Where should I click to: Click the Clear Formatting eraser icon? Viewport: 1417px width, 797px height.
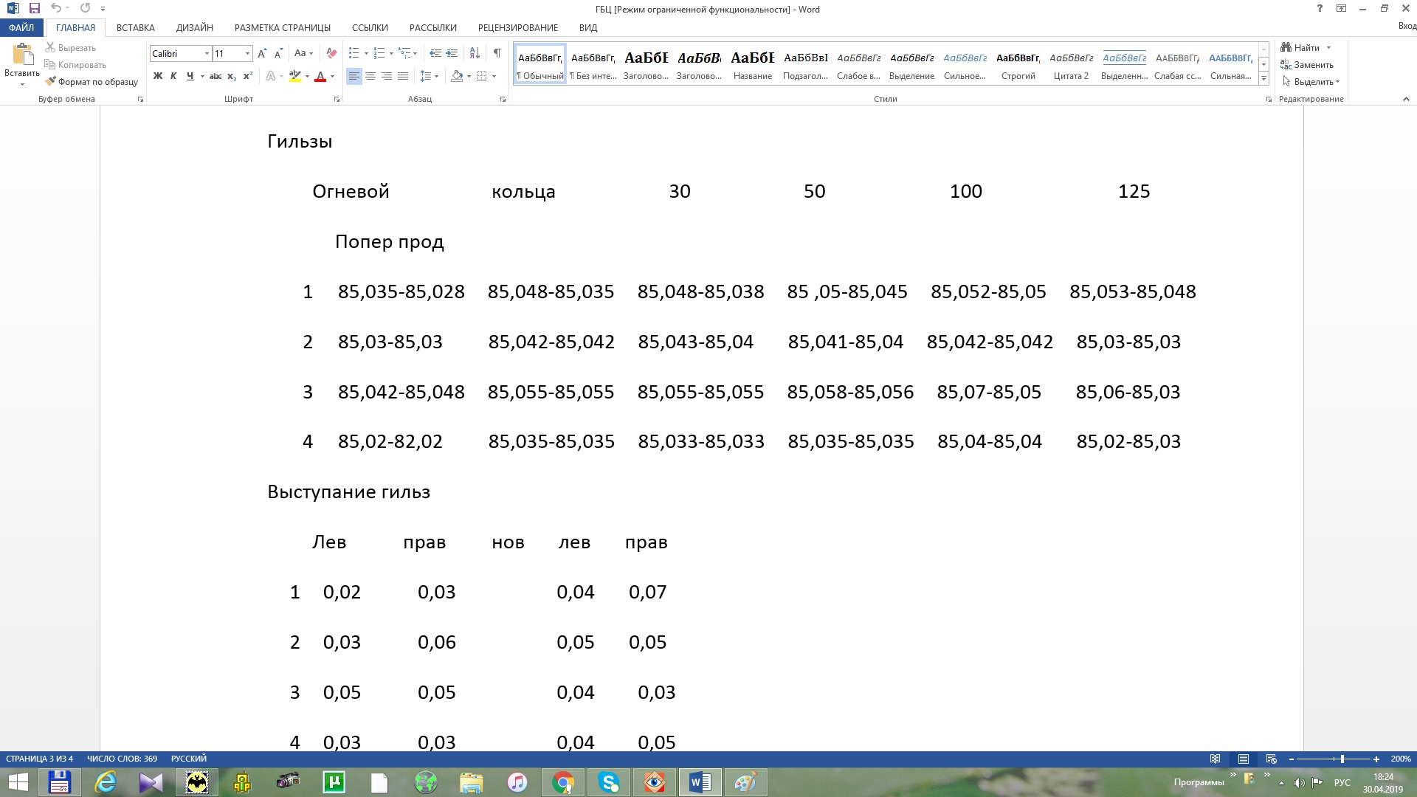click(x=331, y=53)
